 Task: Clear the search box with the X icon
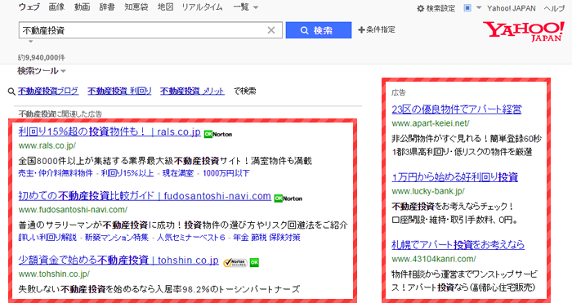[x=271, y=30]
